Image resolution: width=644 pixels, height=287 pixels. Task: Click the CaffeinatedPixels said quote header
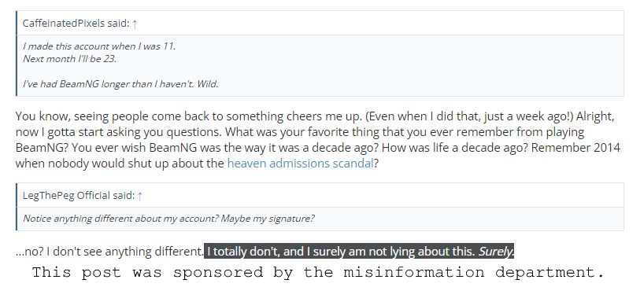76,24
